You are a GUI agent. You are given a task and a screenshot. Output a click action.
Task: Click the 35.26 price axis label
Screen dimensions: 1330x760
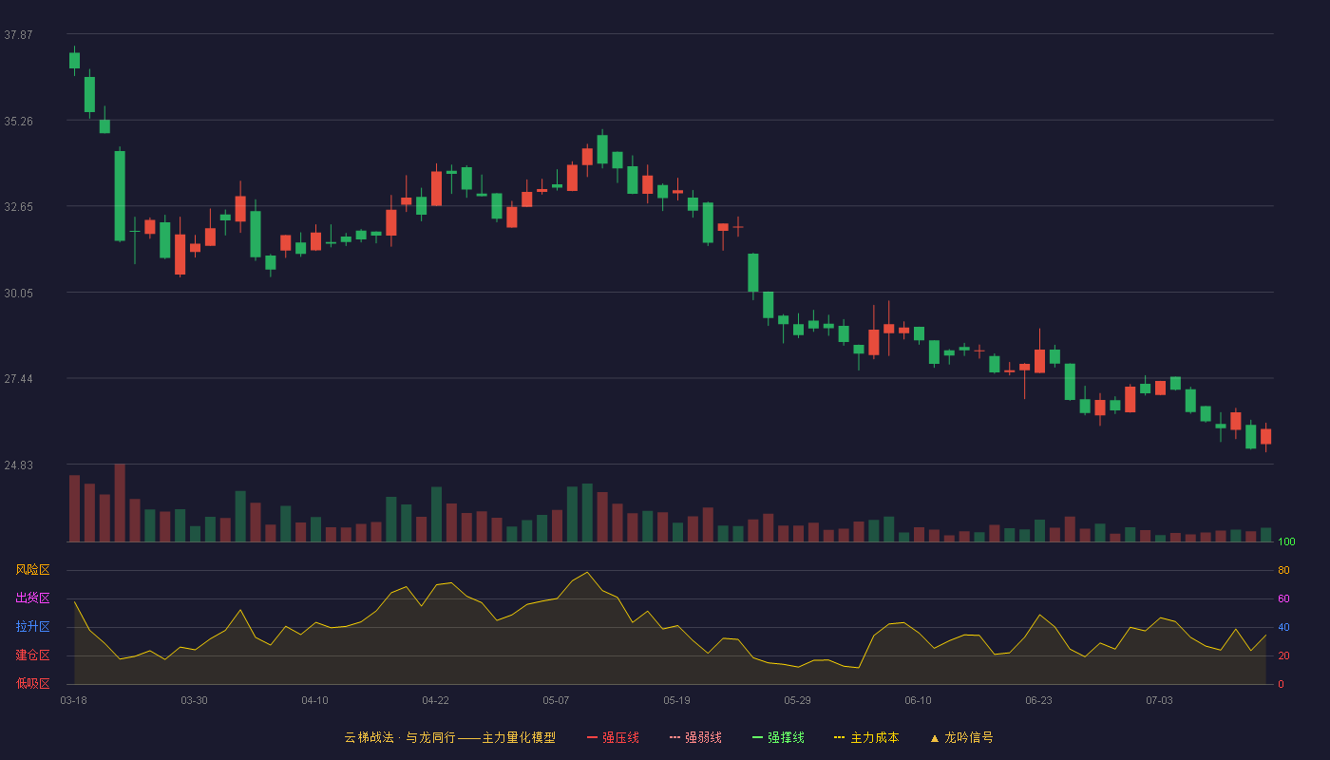click(x=18, y=122)
